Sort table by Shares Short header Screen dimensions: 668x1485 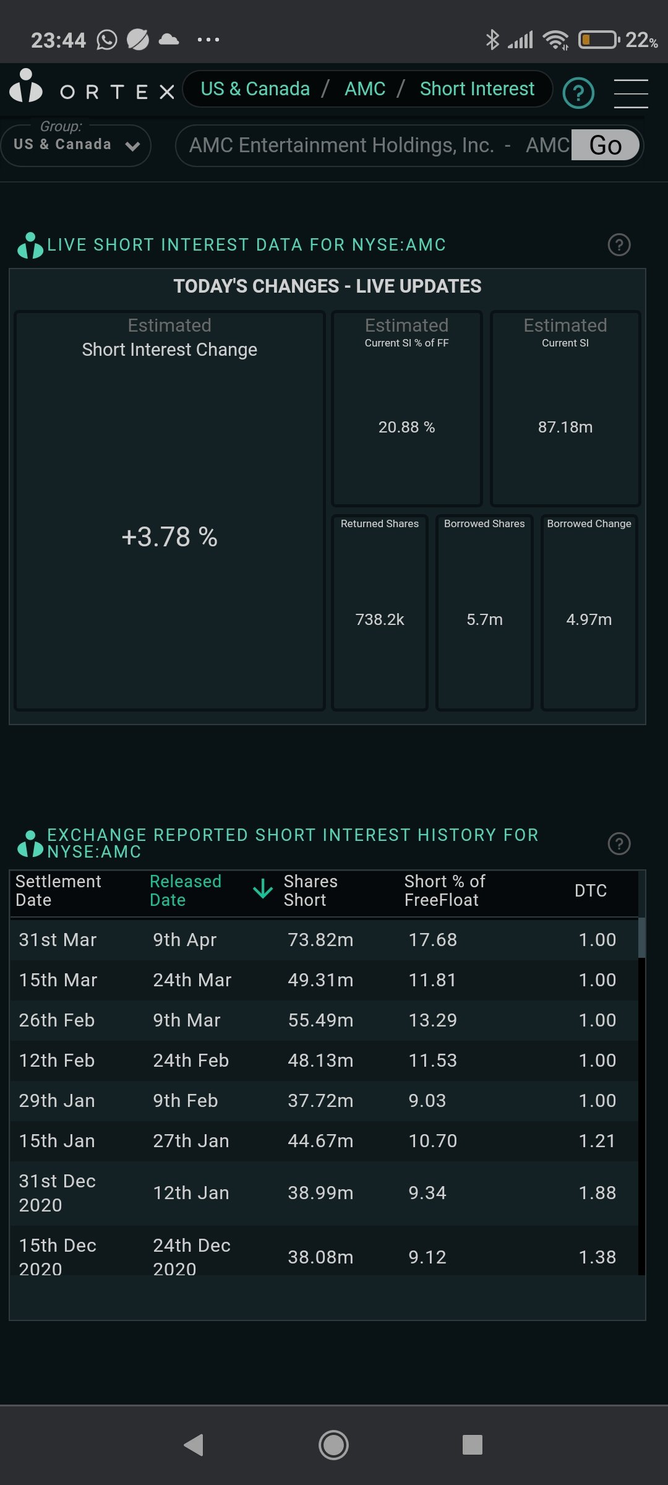(x=310, y=890)
